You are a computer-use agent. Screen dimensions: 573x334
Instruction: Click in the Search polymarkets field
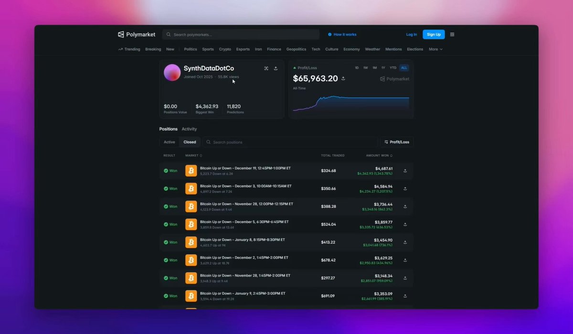point(241,34)
